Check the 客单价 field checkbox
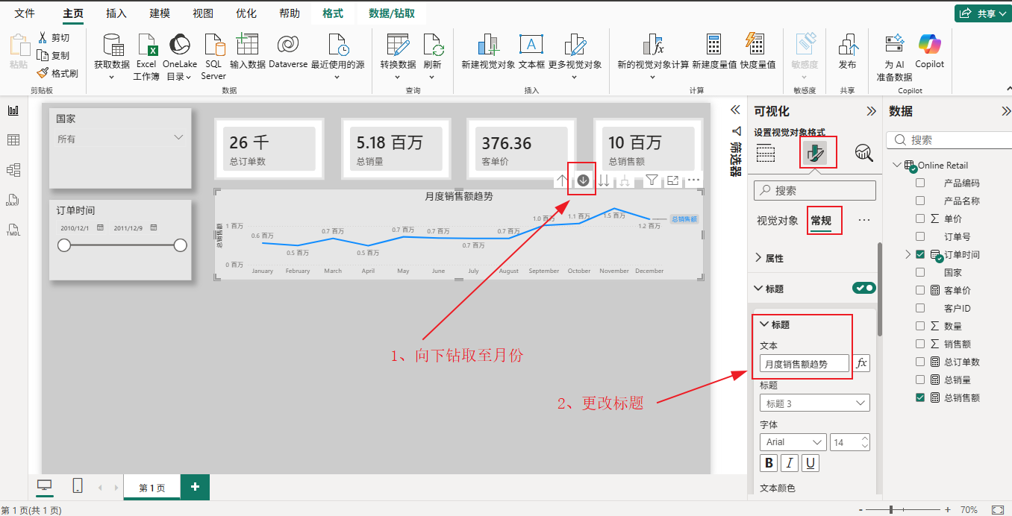 (x=920, y=290)
